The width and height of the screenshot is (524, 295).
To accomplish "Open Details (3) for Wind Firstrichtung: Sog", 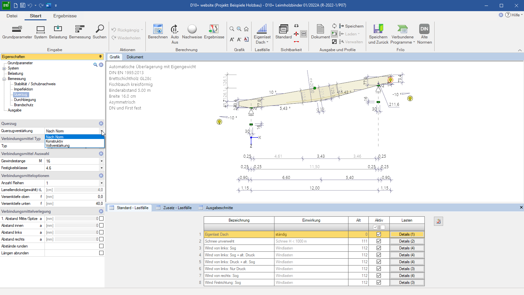I will [x=407, y=283].
